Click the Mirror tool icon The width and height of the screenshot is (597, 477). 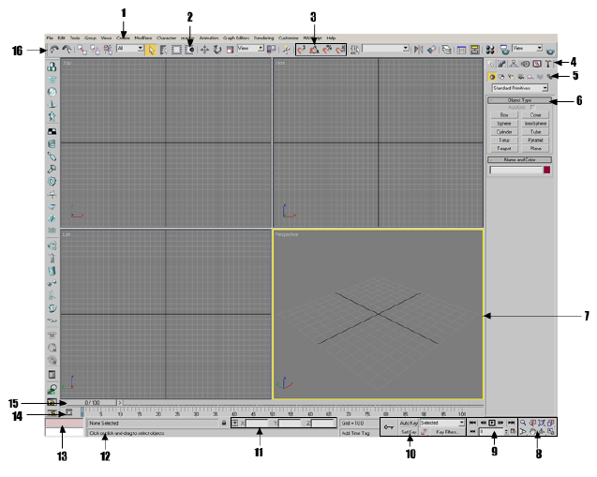(x=418, y=50)
